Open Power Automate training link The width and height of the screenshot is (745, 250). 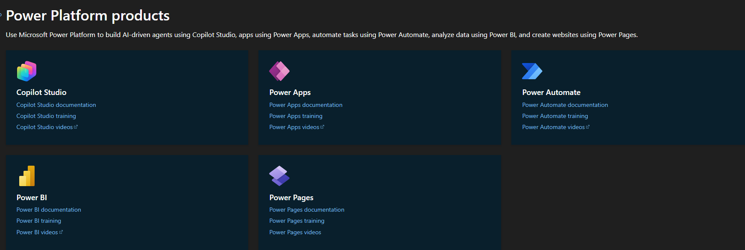(555, 116)
